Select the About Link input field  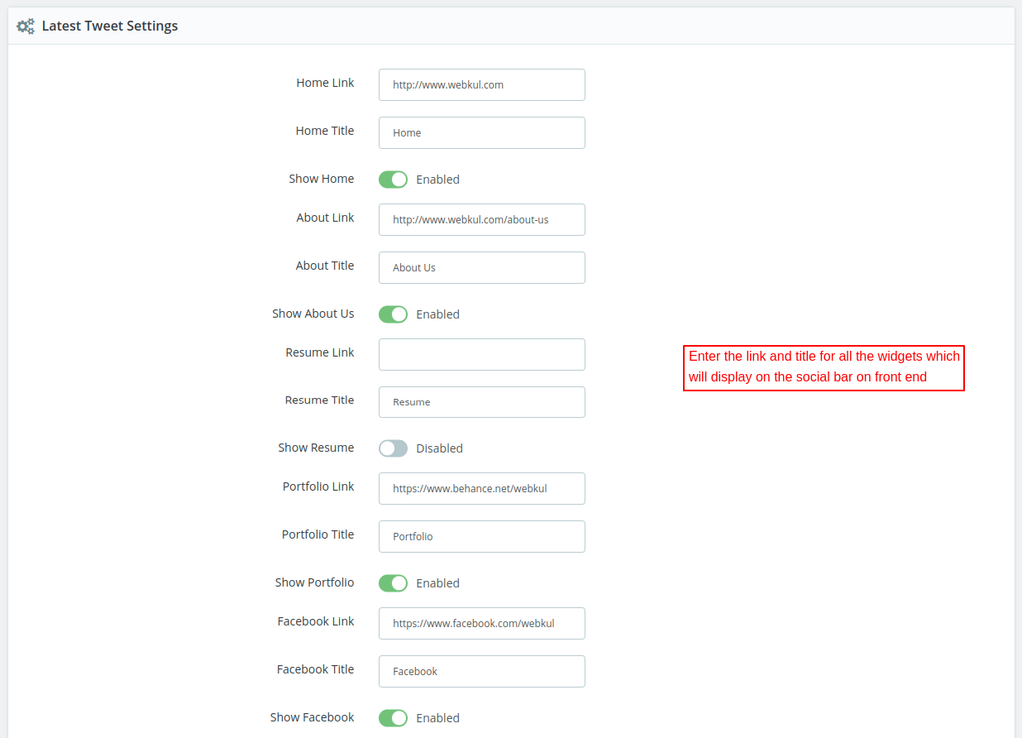tap(482, 219)
